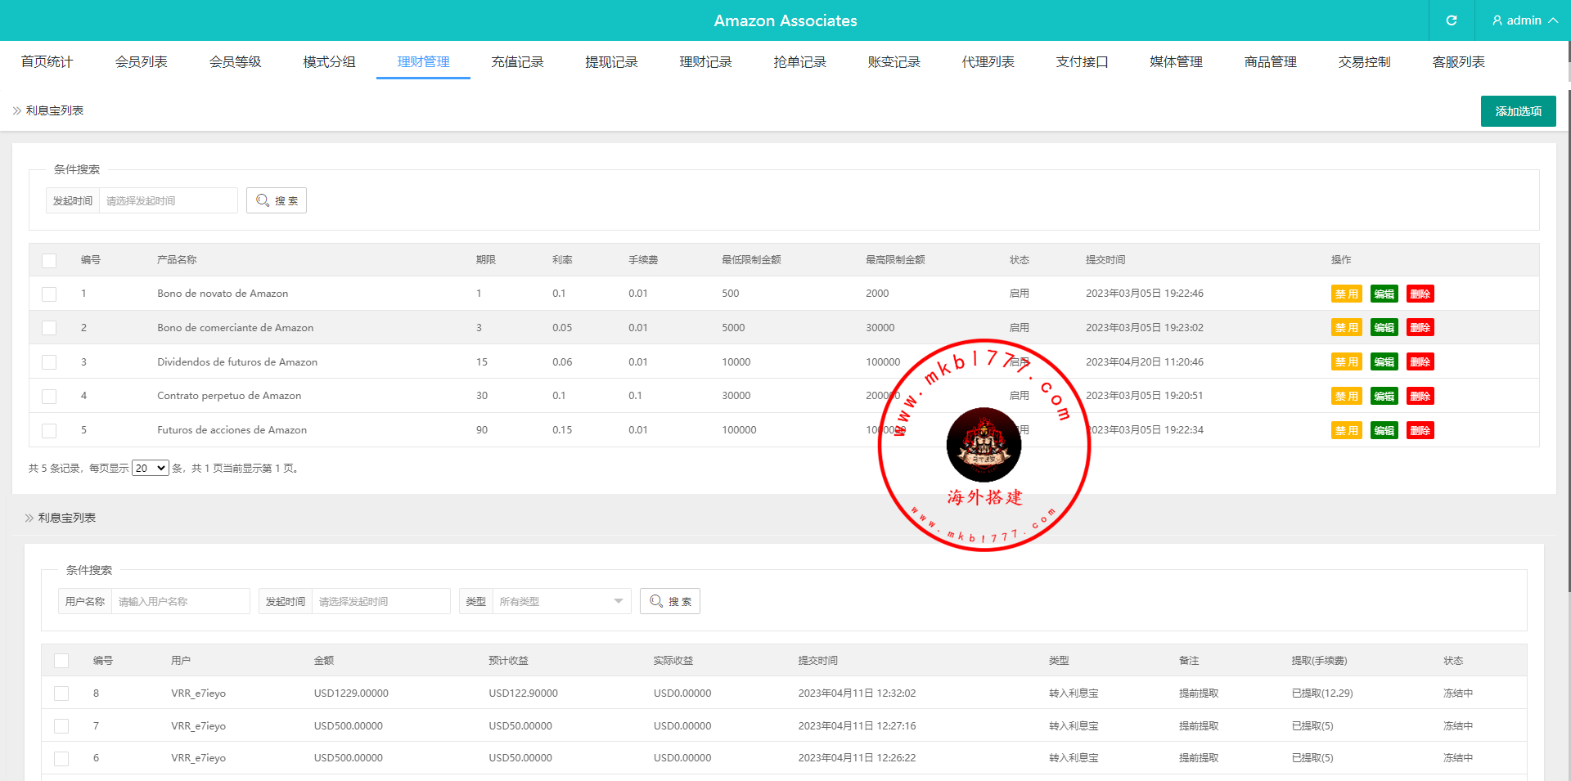Image resolution: width=1571 pixels, height=781 pixels.
Task: Open the 理财记录 tab
Action: point(705,62)
